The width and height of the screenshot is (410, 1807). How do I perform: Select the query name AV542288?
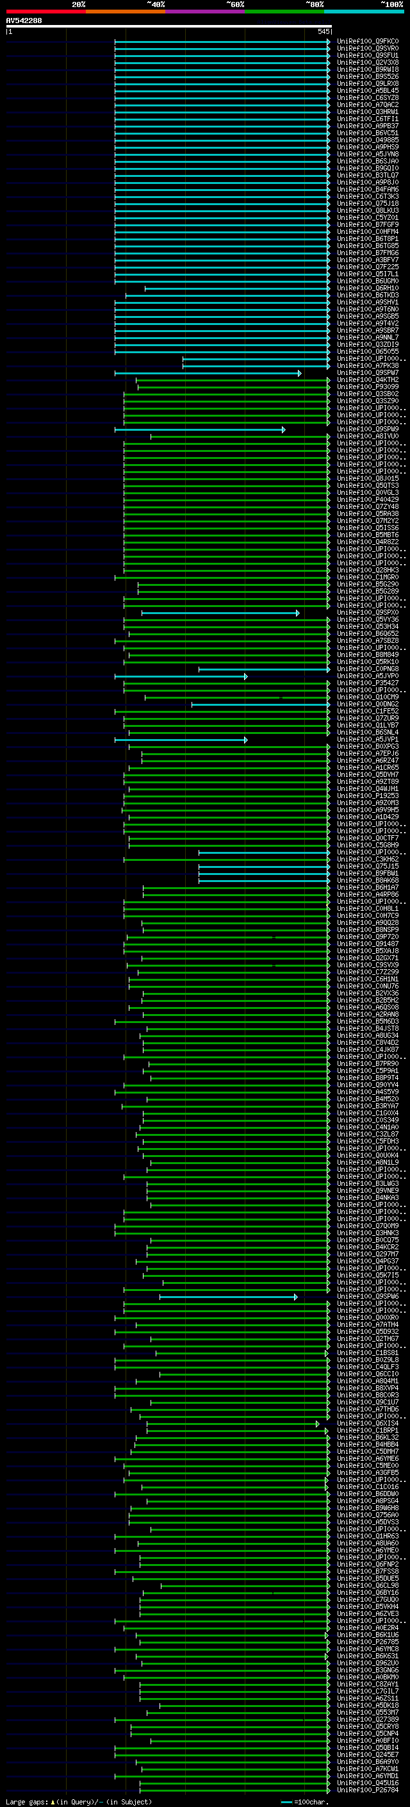[x=24, y=21]
